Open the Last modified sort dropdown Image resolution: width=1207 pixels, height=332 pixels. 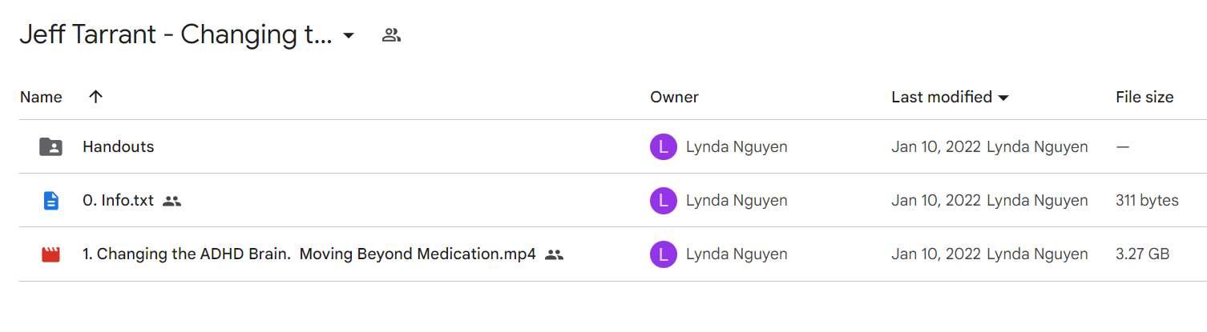[x=1003, y=98]
